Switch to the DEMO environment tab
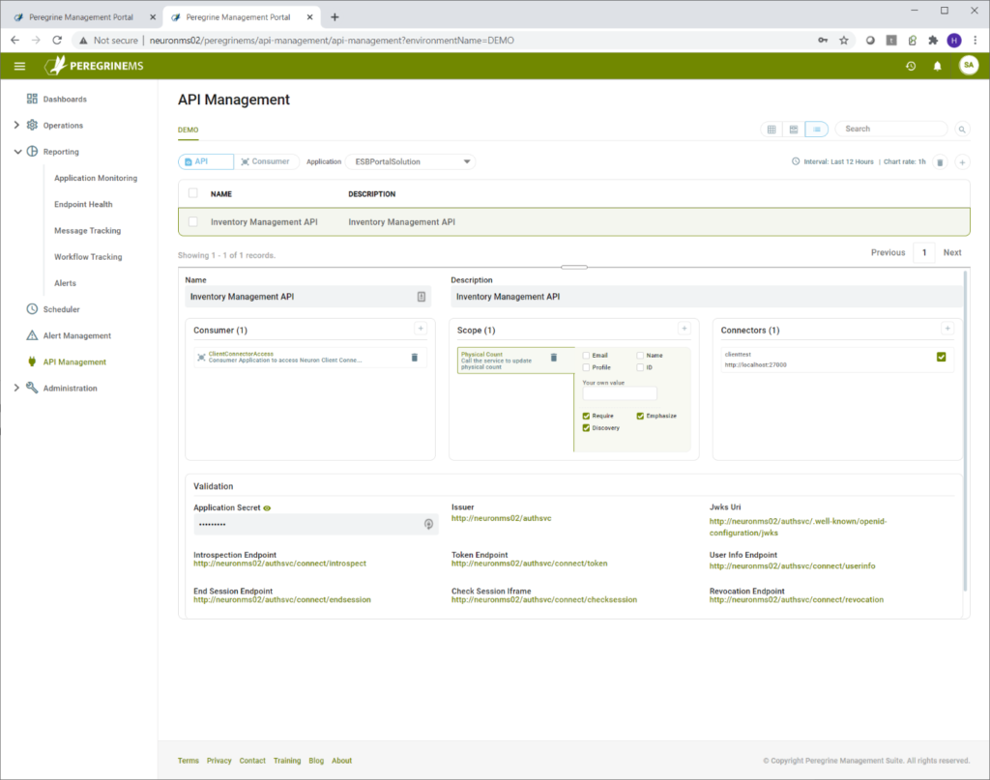 tap(188, 130)
